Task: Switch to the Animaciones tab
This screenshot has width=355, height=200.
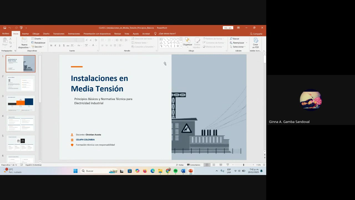Action: (74, 34)
